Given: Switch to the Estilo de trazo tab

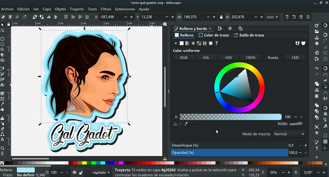Looking at the screenshot, I should [249, 35].
